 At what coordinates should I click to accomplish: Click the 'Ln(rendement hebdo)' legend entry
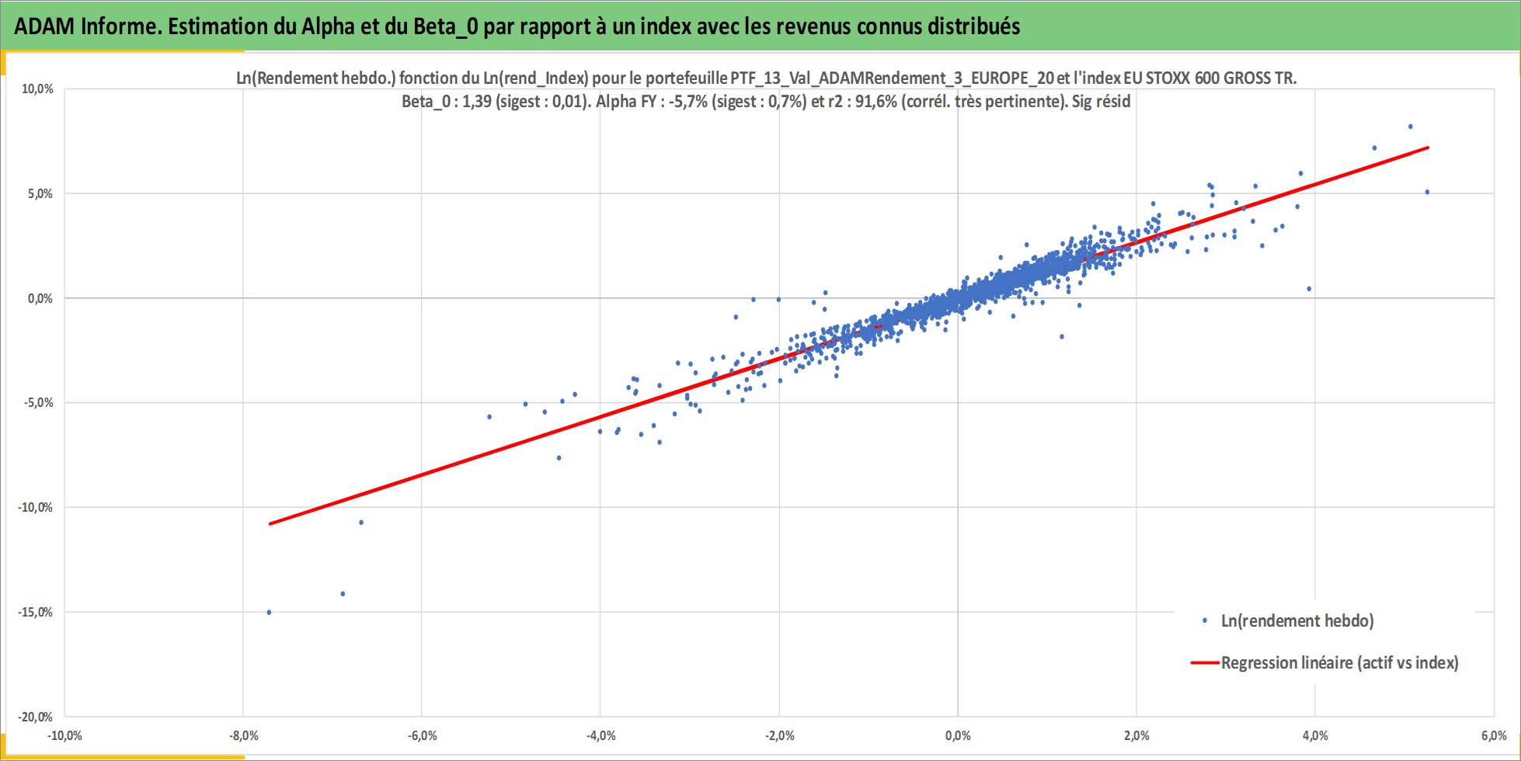click(1297, 620)
